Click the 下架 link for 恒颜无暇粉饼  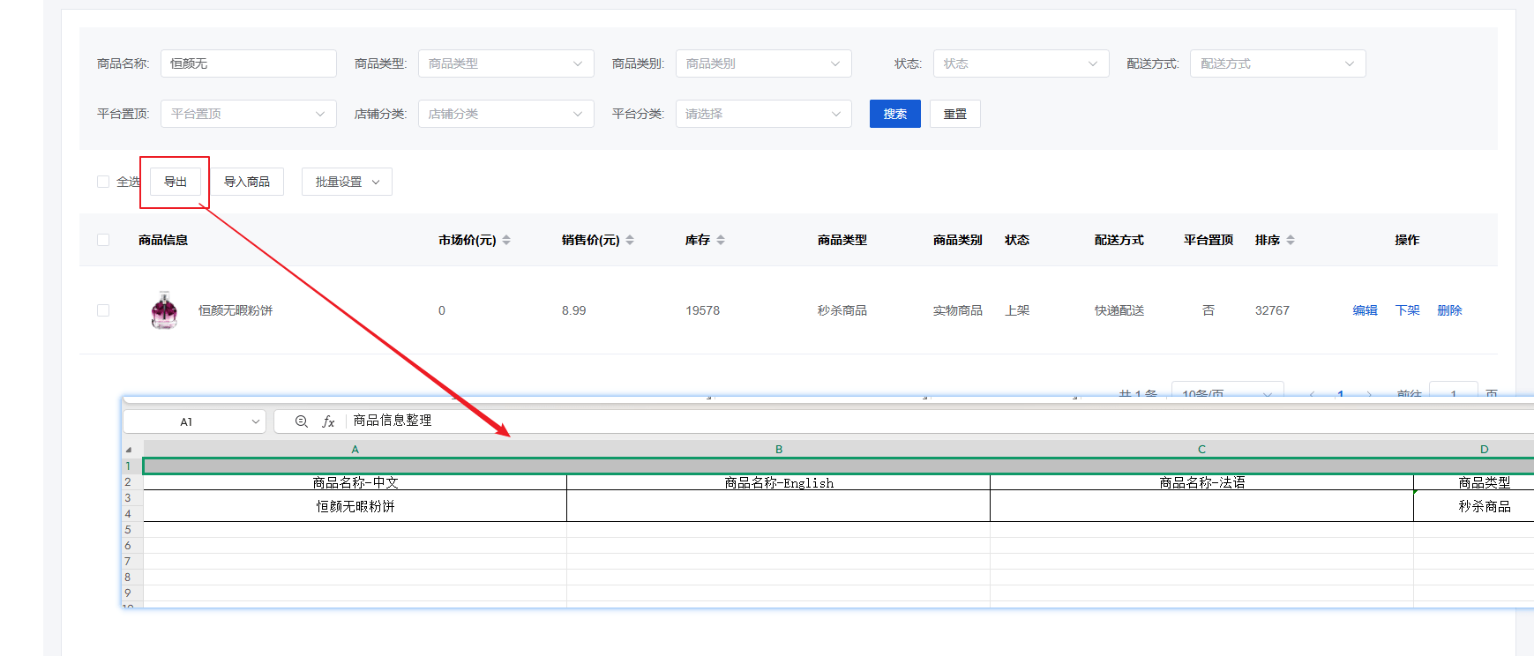pos(1407,310)
